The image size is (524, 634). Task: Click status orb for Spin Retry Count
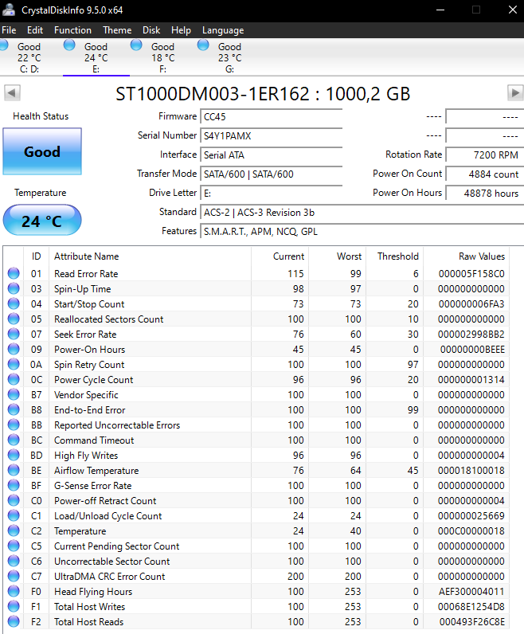pos(14,364)
